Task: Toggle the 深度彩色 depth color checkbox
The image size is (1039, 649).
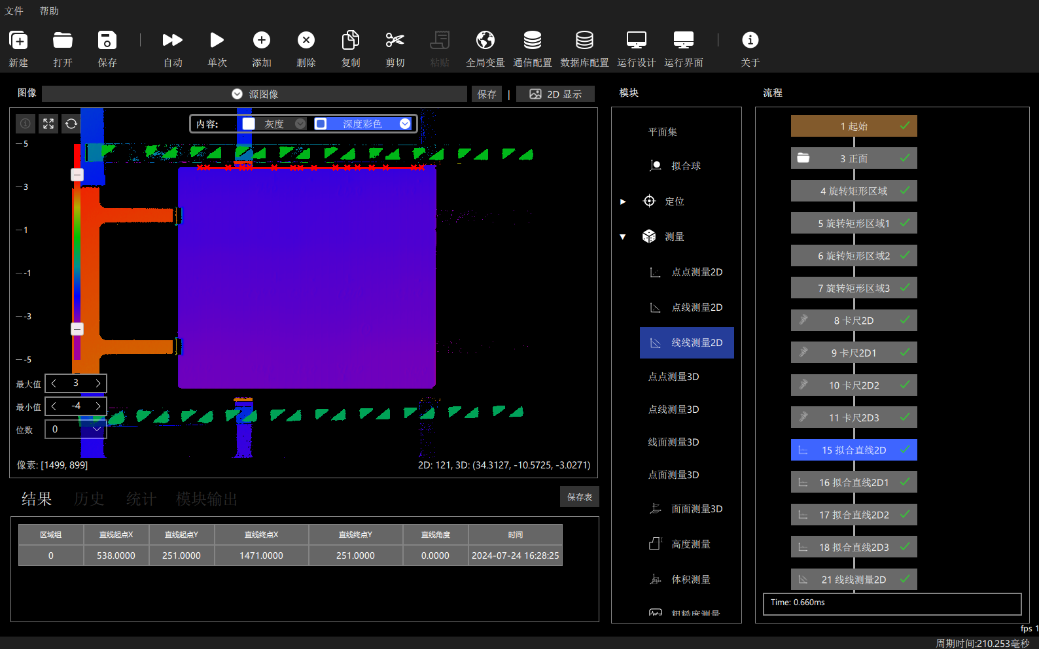Action: [321, 124]
